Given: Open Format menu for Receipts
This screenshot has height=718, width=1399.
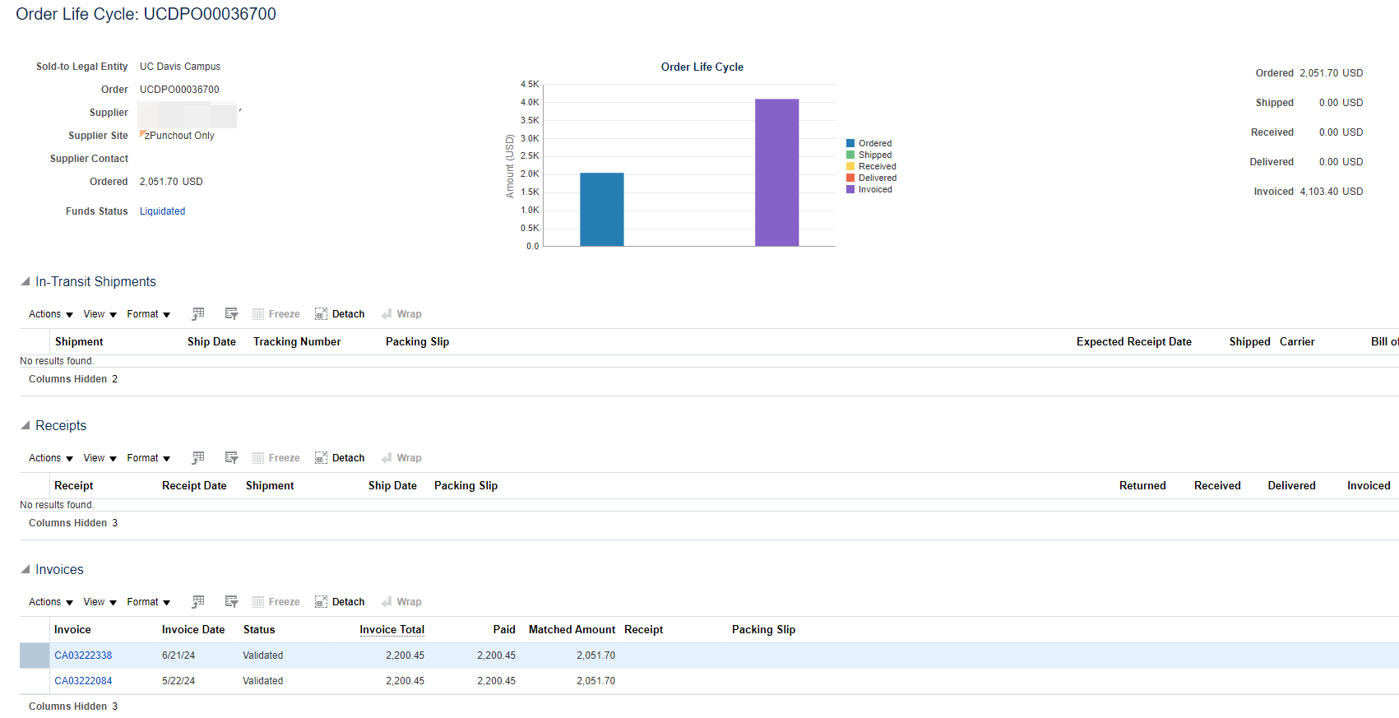Looking at the screenshot, I should 148,458.
